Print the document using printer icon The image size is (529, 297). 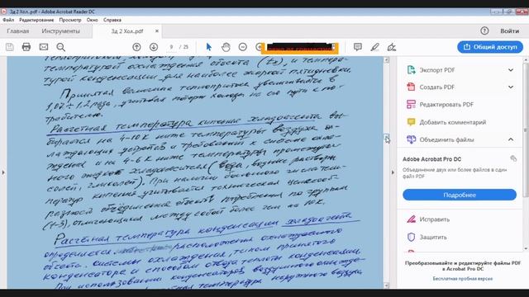pos(26,47)
